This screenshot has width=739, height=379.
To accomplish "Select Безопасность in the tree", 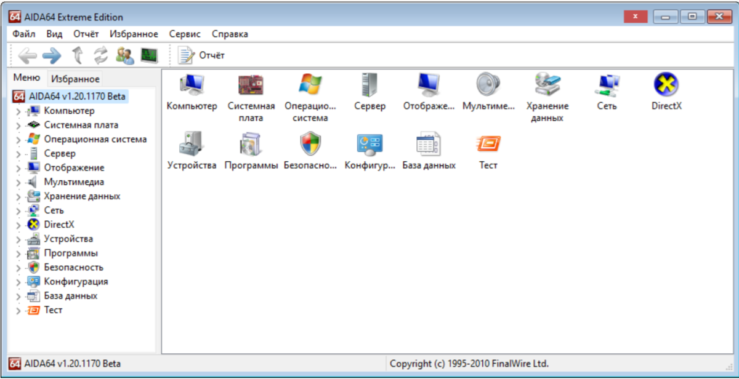I will click(73, 267).
